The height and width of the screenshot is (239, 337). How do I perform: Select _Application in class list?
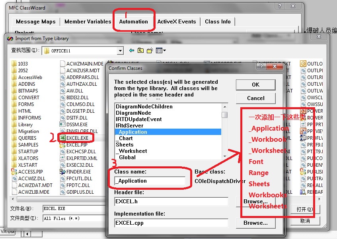(168, 132)
